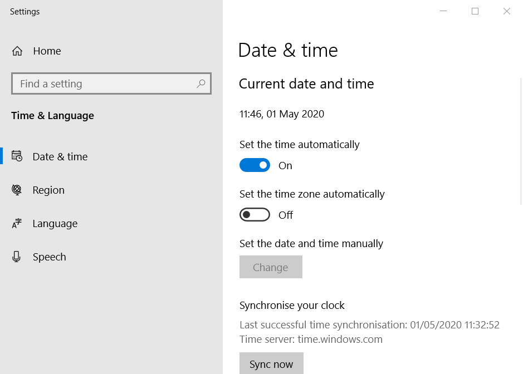Click the globe icon beside Region

[17, 190]
